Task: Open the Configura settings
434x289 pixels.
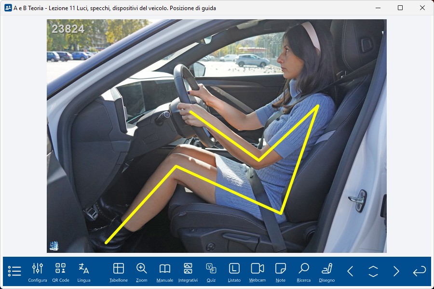Action: click(38, 272)
